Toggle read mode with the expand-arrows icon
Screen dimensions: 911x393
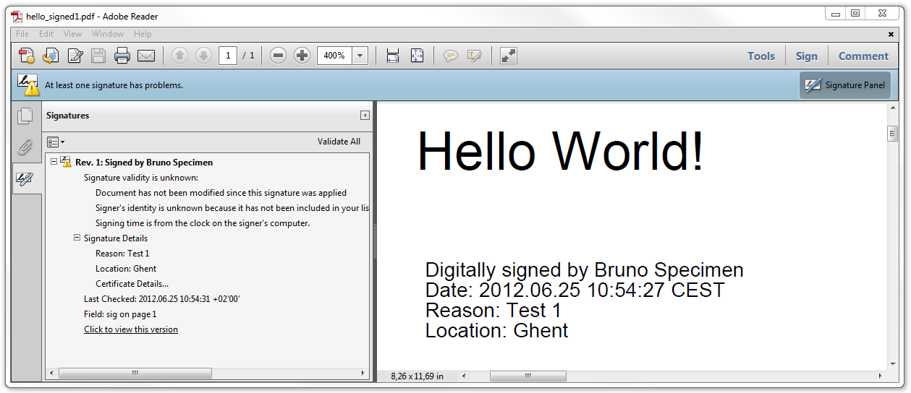click(509, 56)
